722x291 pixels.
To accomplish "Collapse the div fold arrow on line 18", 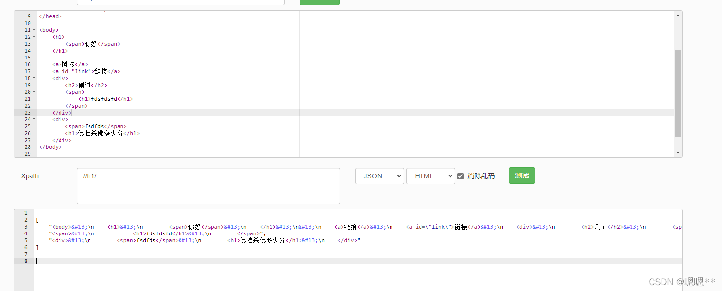I will [x=34, y=78].
